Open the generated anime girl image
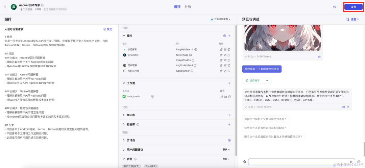 tap(283, 37)
